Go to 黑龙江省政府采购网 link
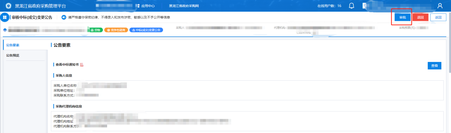The width and height of the screenshot is (451, 133). (x=184, y=6)
